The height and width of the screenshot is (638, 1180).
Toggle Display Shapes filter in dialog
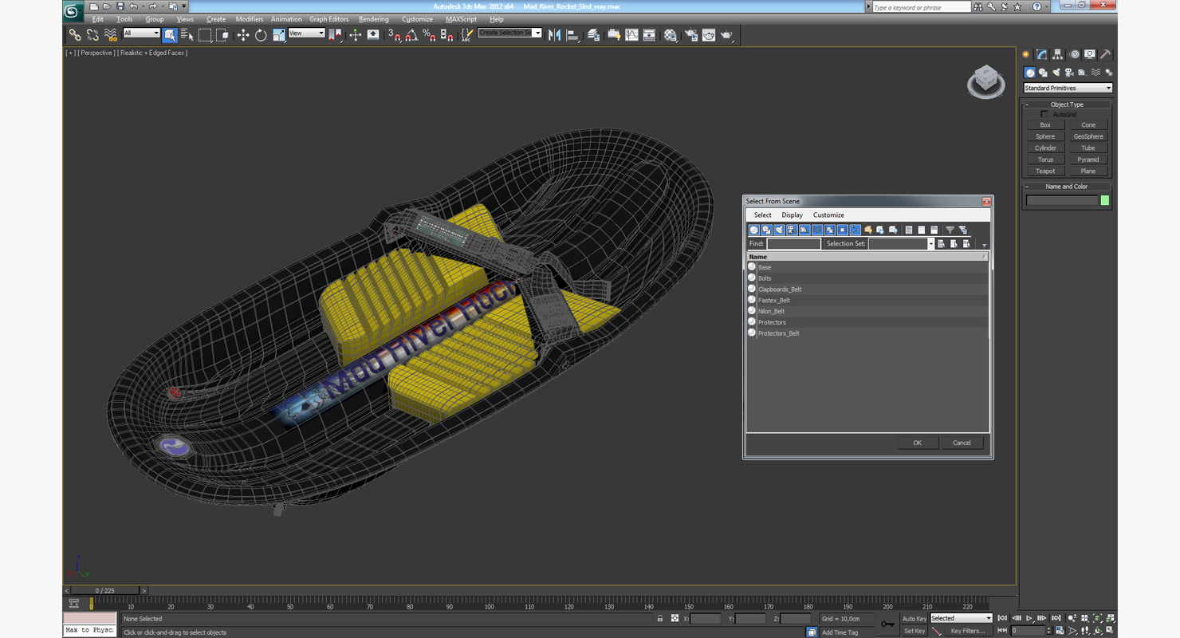[x=766, y=230]
